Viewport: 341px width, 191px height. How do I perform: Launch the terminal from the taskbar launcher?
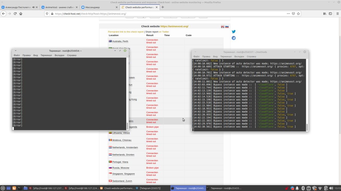20,188
